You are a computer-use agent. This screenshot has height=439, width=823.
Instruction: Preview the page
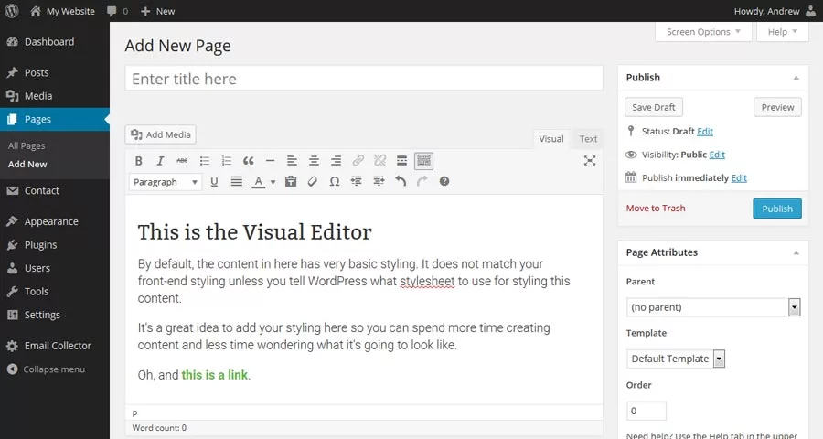pos(777,107)
